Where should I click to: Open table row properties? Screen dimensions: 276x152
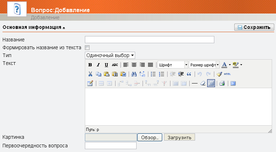coord(101,83)
